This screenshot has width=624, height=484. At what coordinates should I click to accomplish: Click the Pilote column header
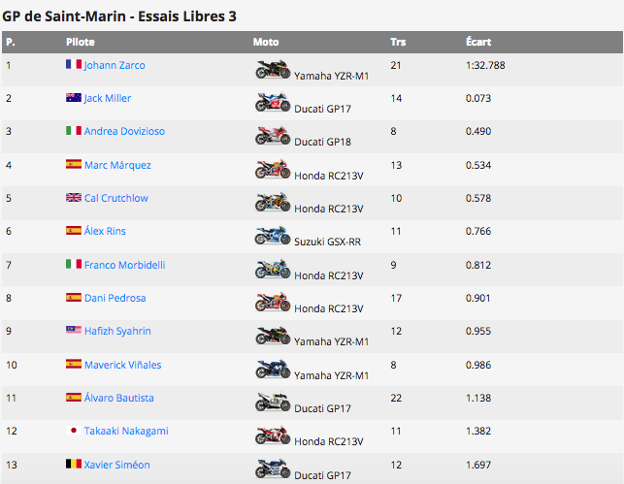(x=81, y=42)
